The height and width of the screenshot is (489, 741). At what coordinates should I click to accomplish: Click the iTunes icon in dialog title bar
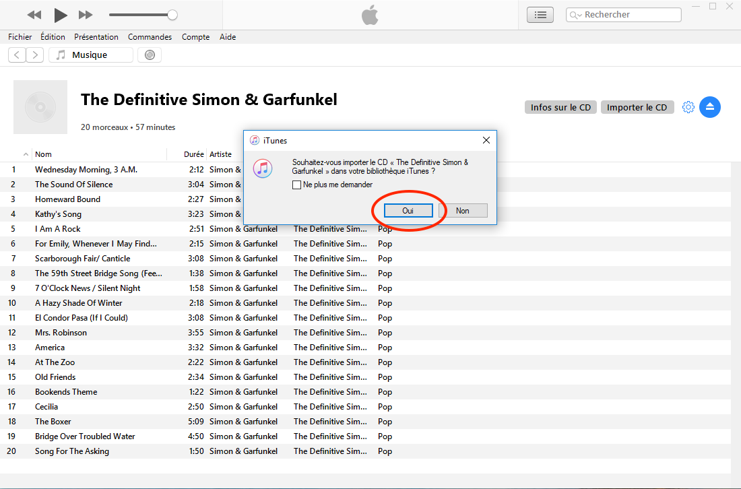255,140
